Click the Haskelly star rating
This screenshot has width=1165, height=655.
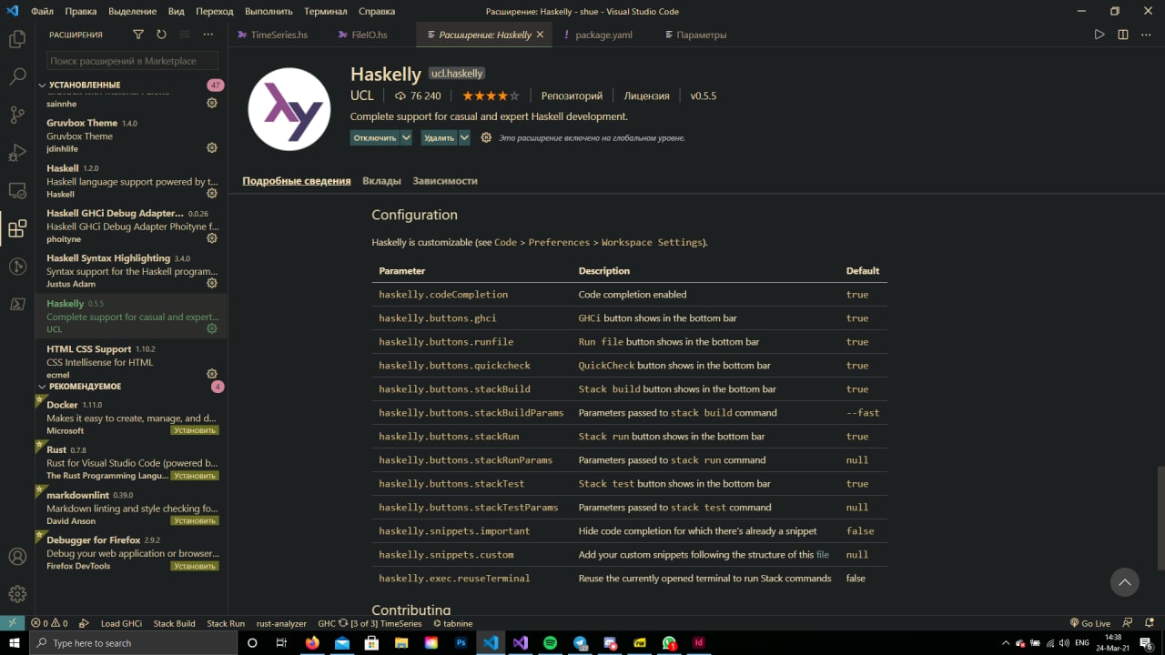coord(491,96)
